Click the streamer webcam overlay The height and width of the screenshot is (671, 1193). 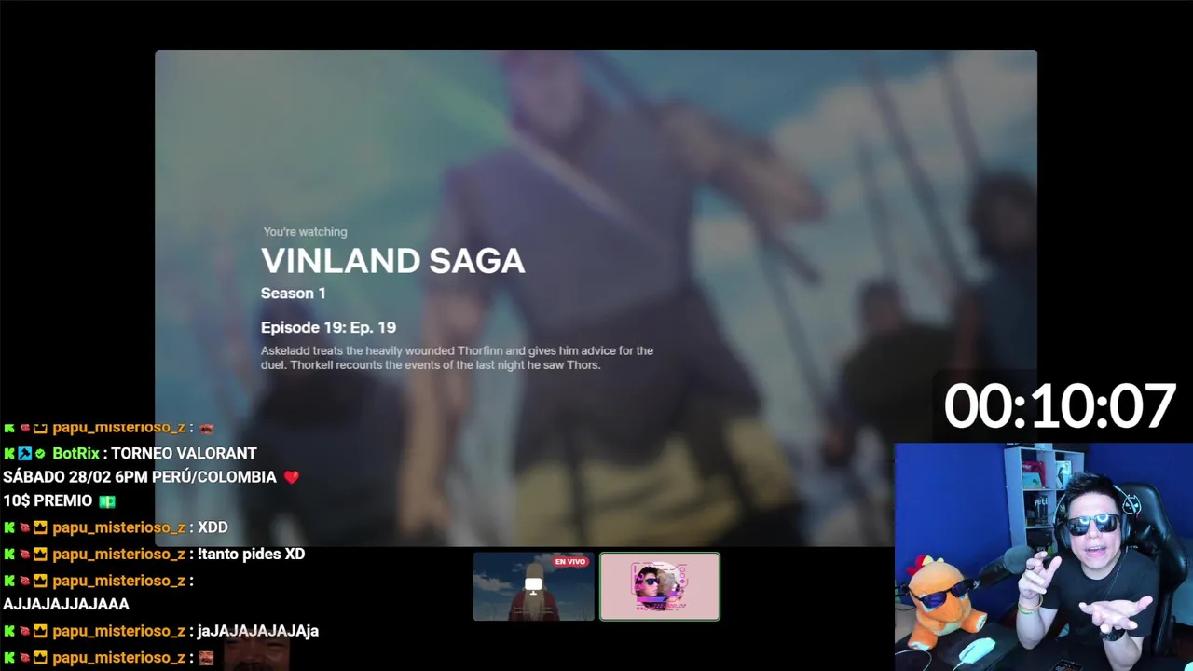(x=1044, y=556)
